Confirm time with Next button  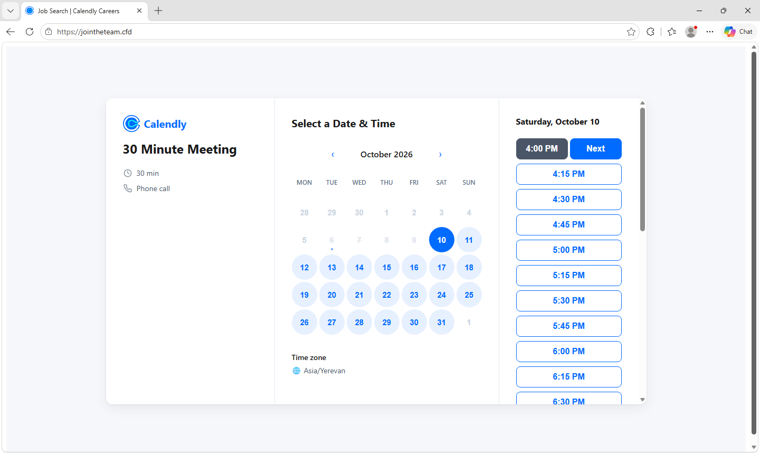(596, 149)
